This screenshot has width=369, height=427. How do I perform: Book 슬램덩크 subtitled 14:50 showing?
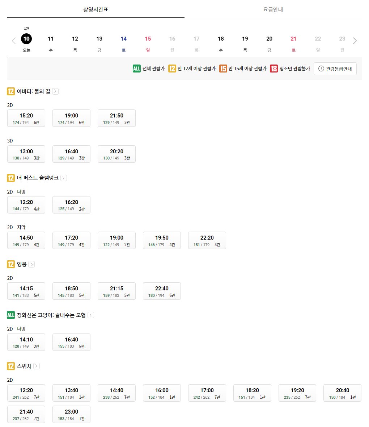pos(26,240)
